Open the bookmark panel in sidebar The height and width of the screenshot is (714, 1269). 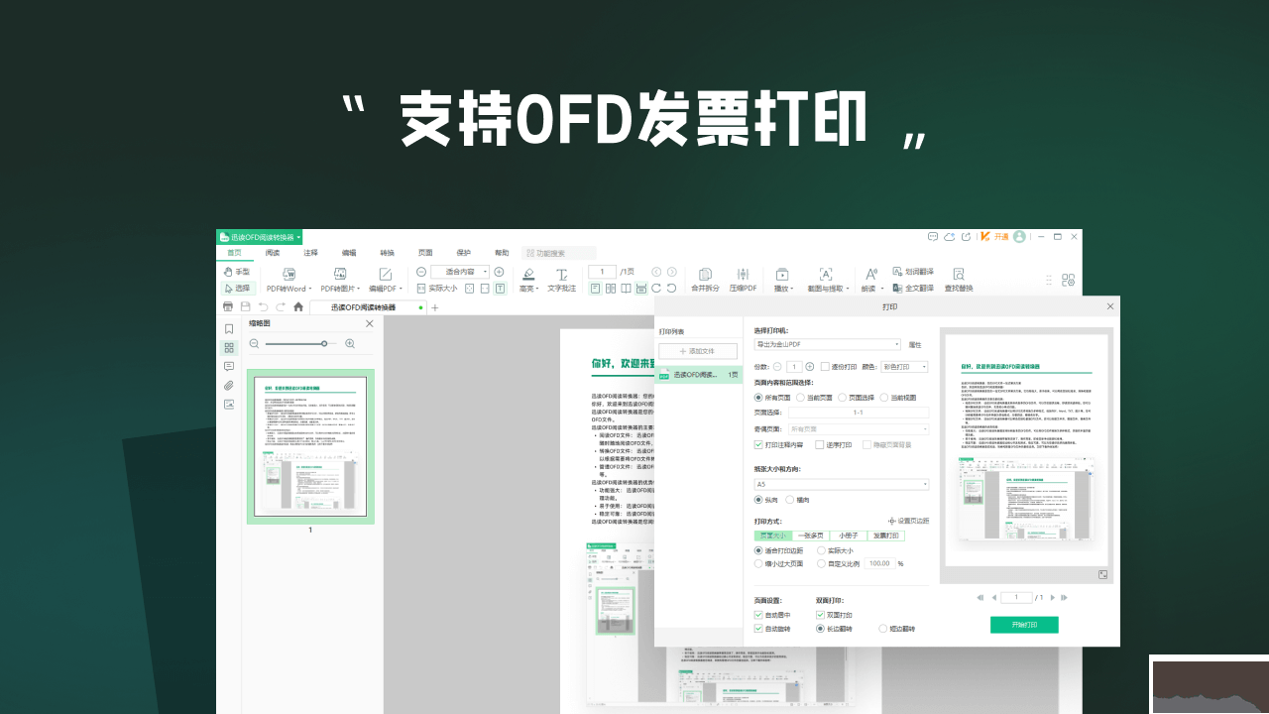click(x=229, y=329)
